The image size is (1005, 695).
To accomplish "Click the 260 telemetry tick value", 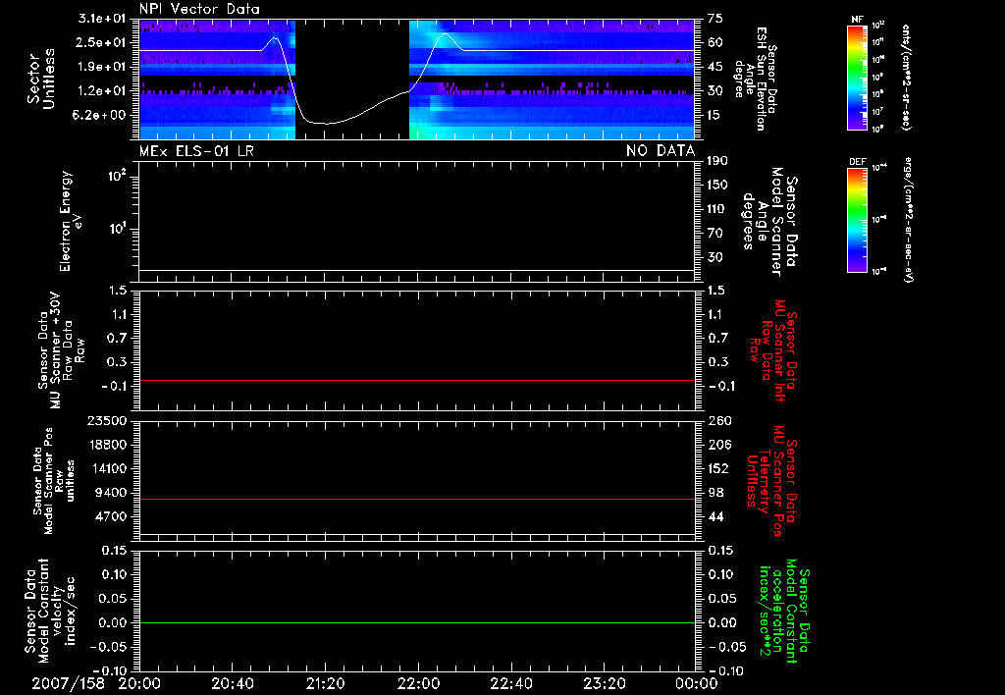I will coord(717,420).
